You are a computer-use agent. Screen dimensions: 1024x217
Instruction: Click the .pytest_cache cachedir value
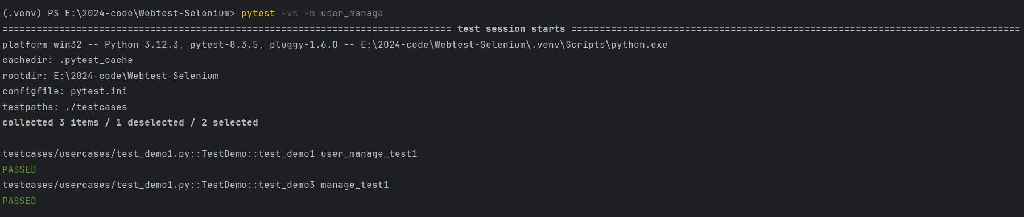[96, 60]
